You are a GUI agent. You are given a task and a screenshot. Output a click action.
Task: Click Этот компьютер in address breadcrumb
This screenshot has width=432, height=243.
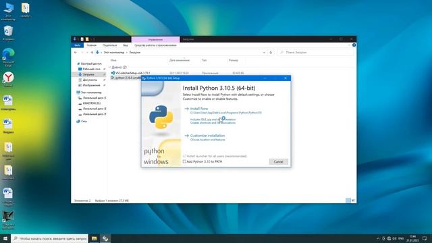click(x=114, y=53)
